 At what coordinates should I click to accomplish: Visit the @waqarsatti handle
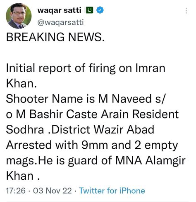(x=60, y=22)
